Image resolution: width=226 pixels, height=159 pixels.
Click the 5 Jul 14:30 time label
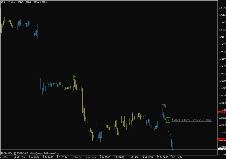click(48, 158)
